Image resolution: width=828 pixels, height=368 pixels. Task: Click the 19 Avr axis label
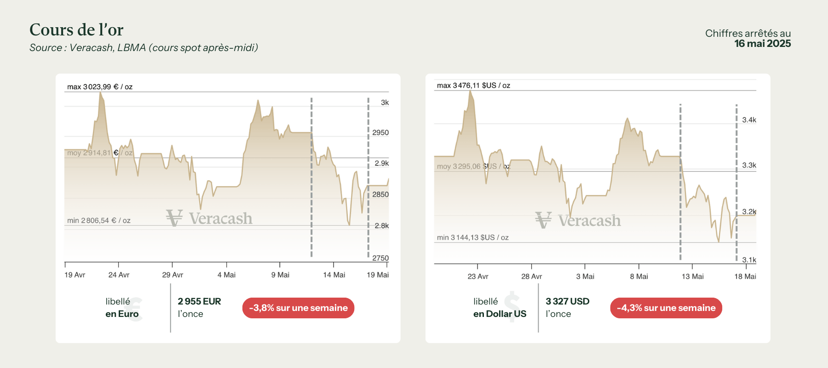click(75, 275)
